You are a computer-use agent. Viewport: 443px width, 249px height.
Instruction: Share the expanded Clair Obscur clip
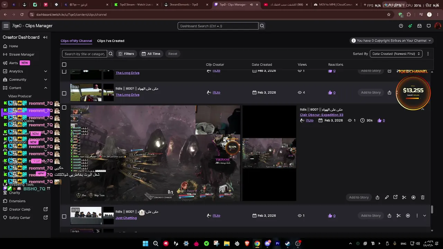[x=377, y=197]
